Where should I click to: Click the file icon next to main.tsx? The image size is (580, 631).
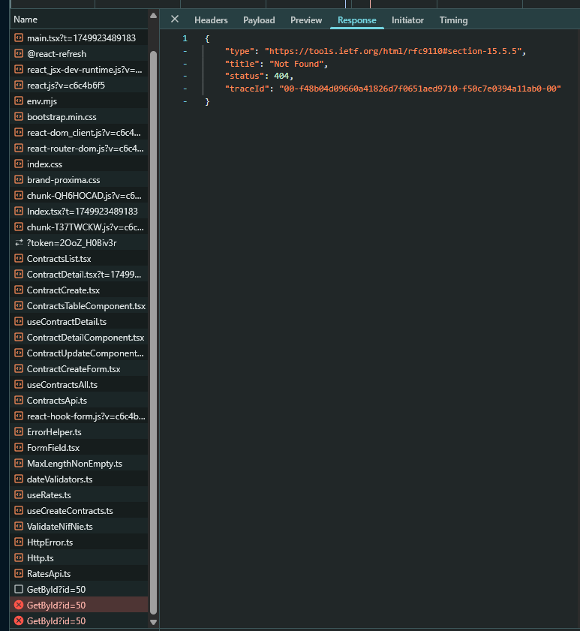coord(19,38)
